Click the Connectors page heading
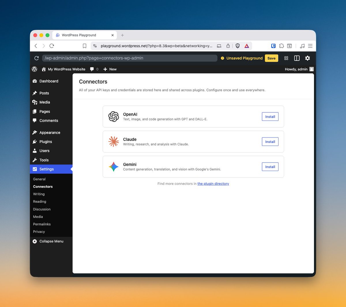Image resolution: width=346 pixels, height=307 pixels. pos(93,82)
